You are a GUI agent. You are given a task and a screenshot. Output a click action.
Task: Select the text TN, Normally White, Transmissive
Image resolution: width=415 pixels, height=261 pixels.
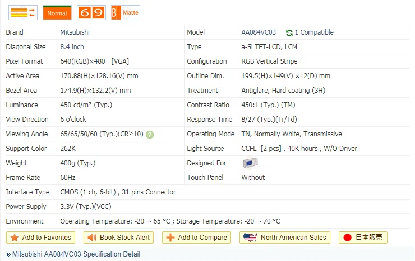tap(292, 134)
